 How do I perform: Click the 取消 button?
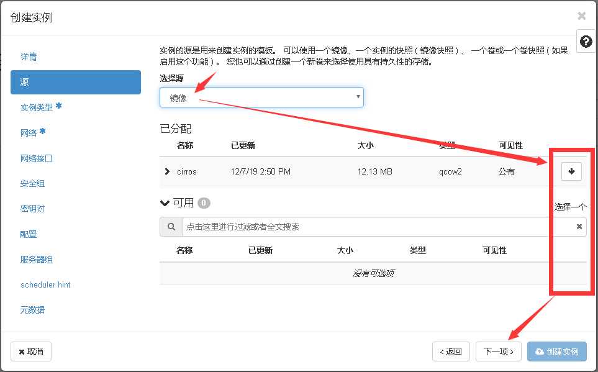point(30,352)
